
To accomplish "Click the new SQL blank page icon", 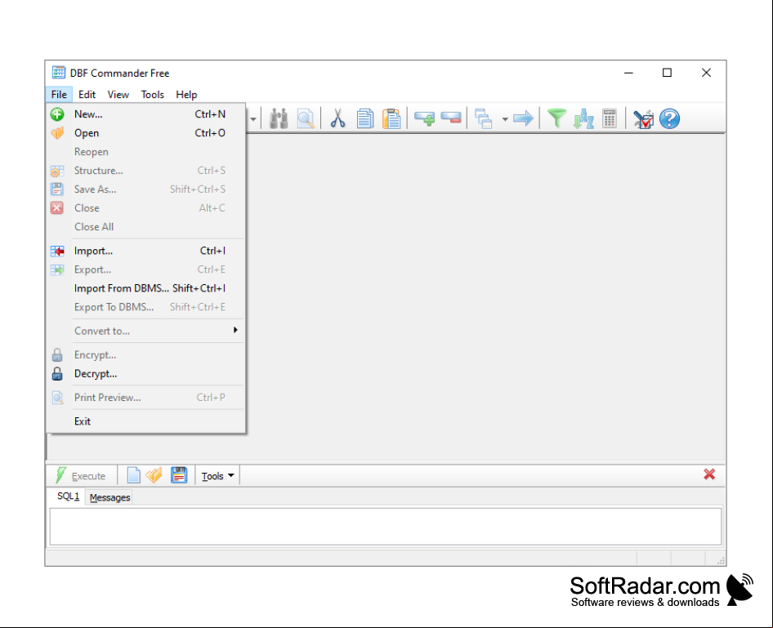I will [133, 475].
